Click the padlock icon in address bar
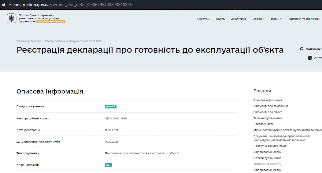The image size is (322, 173). click(x=3, y=5)
